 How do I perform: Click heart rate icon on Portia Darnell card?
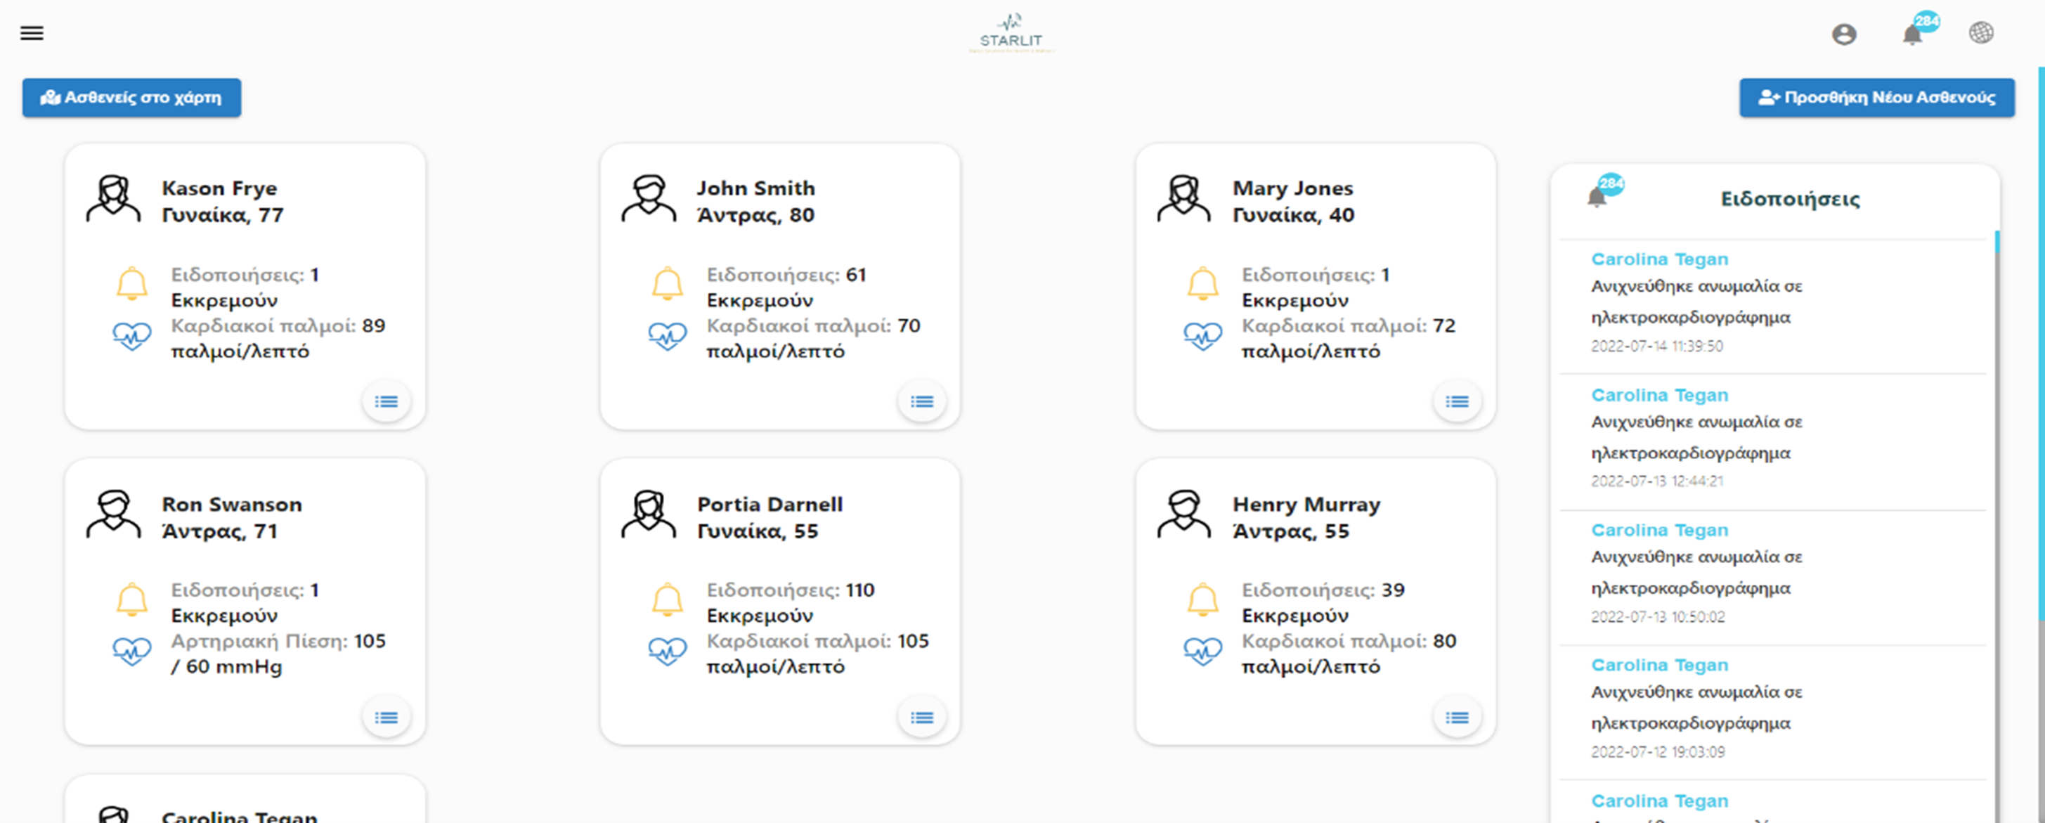668,652
